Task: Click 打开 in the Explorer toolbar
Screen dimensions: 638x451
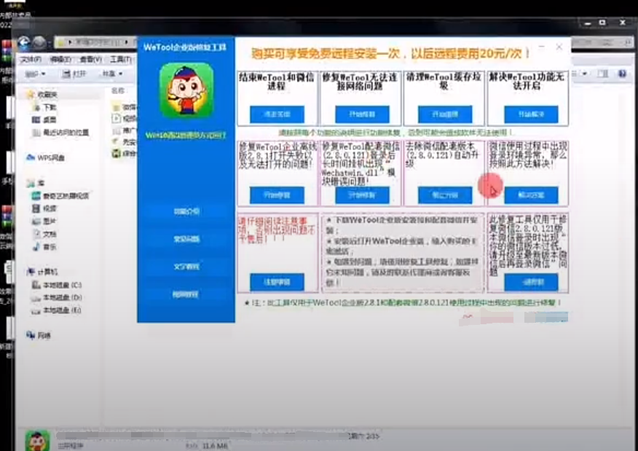Action: click(x=74, y=74)
